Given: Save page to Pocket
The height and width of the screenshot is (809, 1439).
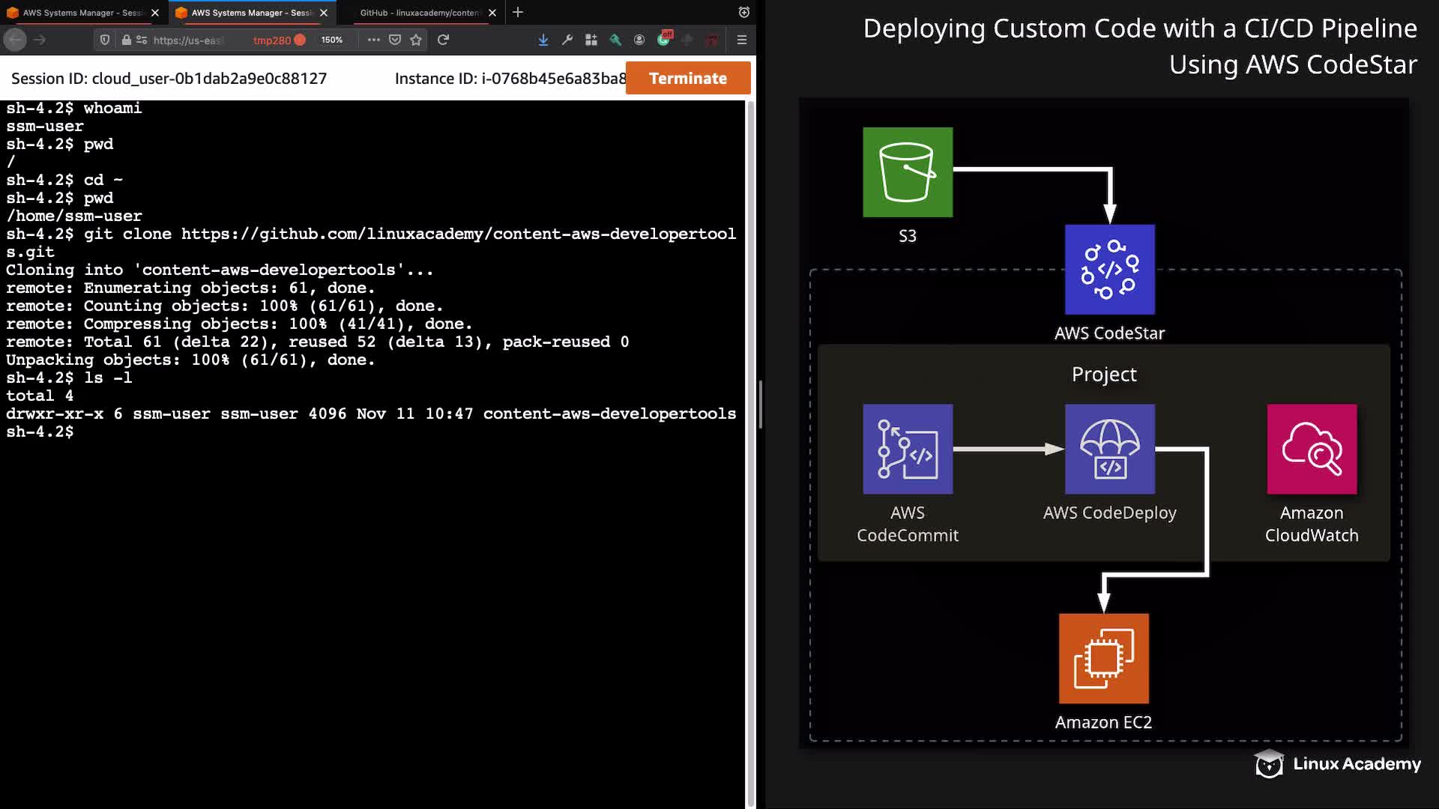Looking at the screenshot, I should 395,40.
